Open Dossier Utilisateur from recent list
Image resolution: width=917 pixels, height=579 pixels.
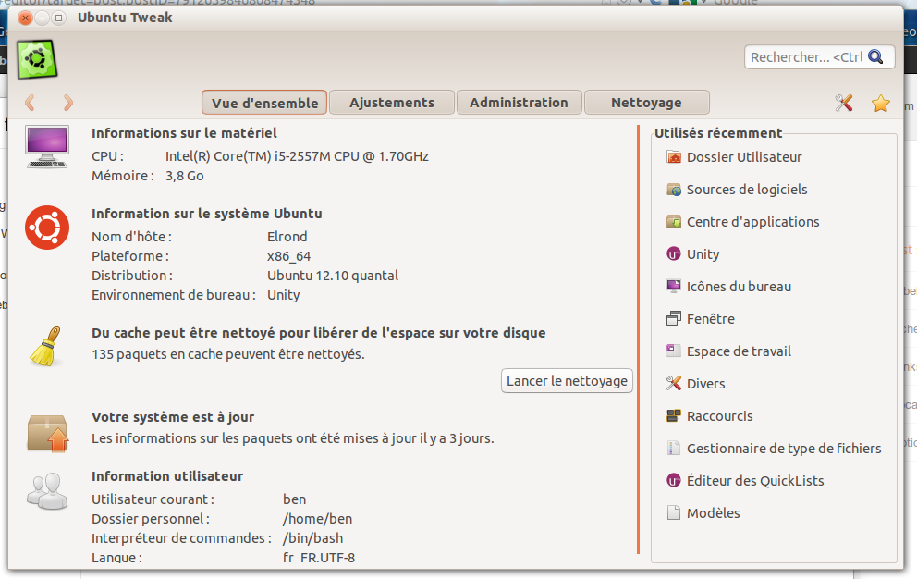744,157
